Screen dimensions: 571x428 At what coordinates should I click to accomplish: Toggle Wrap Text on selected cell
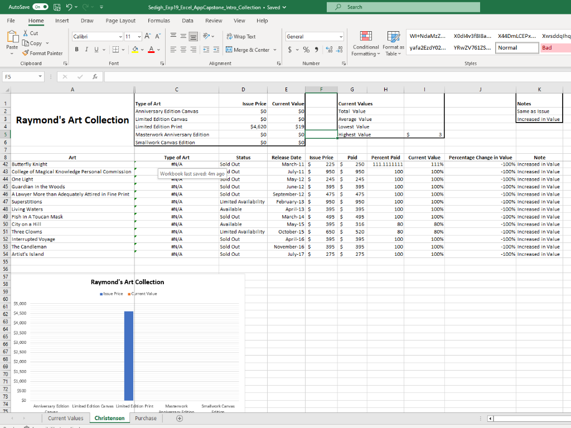(x=240, y=36)
